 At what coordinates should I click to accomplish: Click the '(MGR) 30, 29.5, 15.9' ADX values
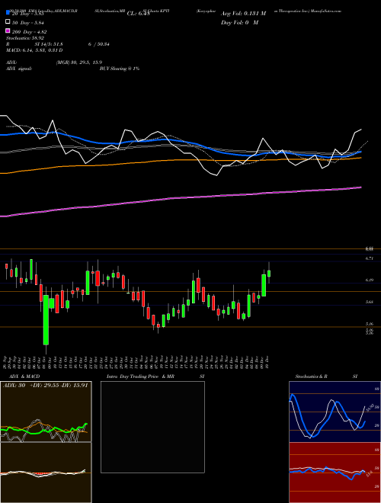click(x=79, y=62)
